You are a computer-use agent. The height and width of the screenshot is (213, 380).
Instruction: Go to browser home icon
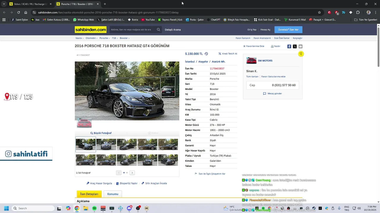tap(26, 12)
